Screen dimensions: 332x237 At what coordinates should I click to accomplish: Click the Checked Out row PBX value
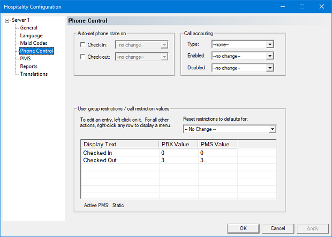tap(163, 161)
